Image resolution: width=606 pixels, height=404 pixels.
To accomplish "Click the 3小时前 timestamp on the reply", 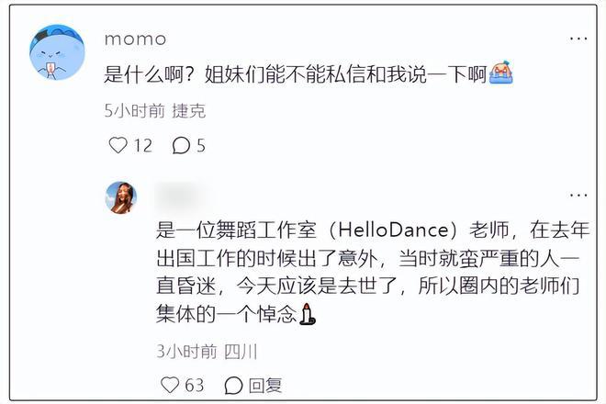I will (186, 351).
